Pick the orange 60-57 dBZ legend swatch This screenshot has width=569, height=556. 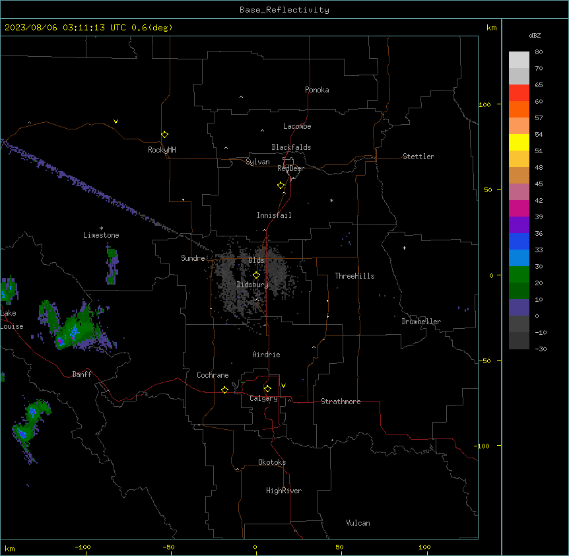tap(519, 109)
